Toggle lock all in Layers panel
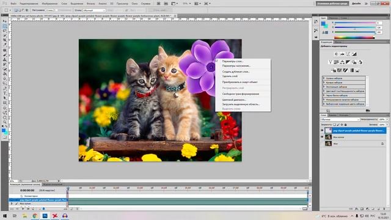The height and width of the screenshot is (220, 391). pyautogui.click(x=346, y=125)
